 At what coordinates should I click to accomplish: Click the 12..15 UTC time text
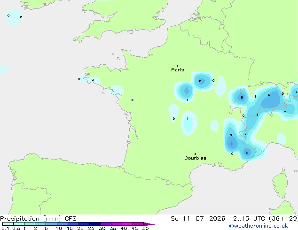tap(247, 219)
